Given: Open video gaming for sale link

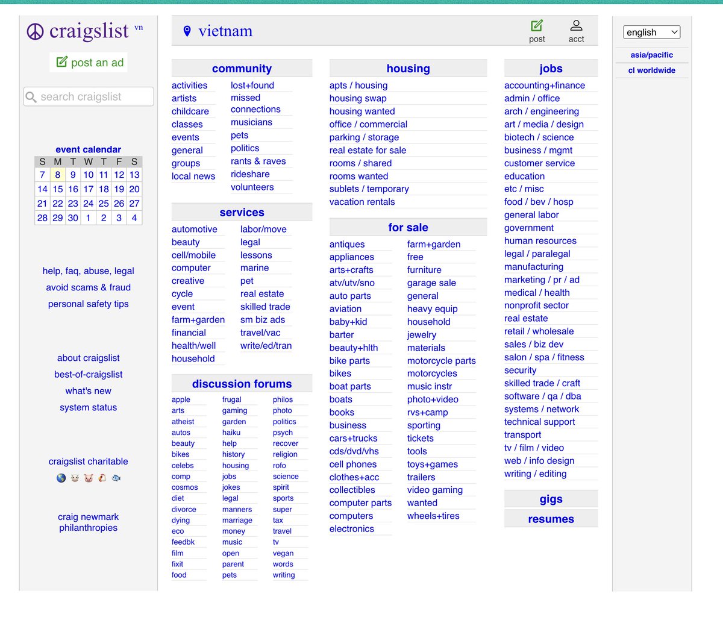Looking at the screenshot, I should (435, 490).
